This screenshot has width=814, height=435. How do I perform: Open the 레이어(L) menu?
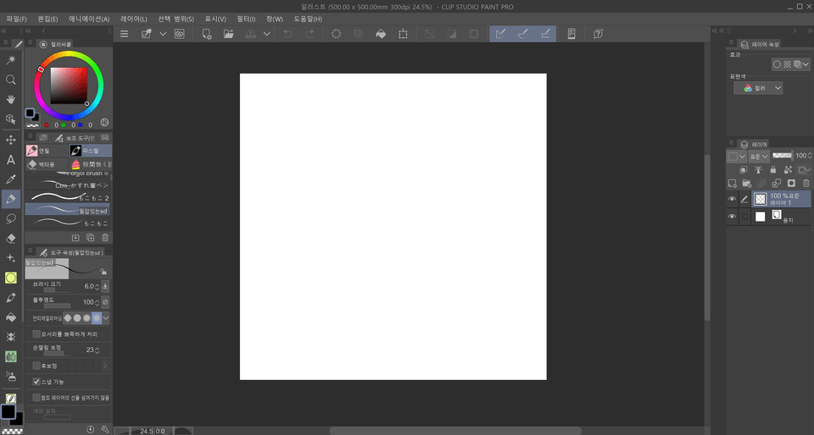coord(133,19)
